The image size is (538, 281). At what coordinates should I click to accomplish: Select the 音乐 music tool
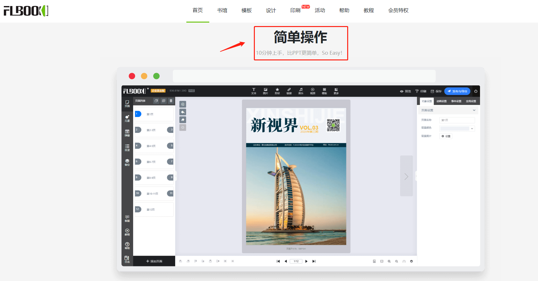(301, 91)
